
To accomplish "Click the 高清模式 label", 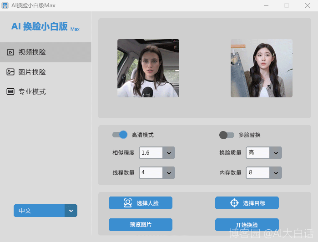I will tap(142, 135).
